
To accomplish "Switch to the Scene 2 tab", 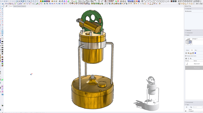I will click(x=15, y=6).
